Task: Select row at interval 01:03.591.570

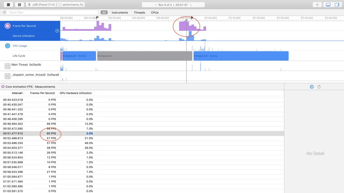Action: pos(142,191)
